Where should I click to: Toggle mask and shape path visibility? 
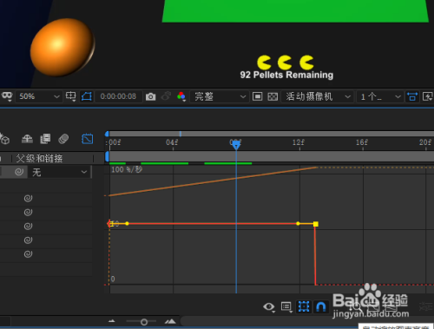pos(87,96)
